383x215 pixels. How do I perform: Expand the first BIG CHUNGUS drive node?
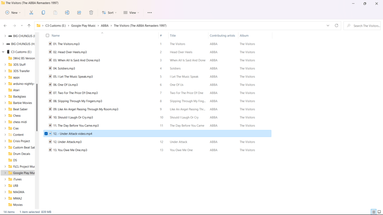(x=5, y=36)
